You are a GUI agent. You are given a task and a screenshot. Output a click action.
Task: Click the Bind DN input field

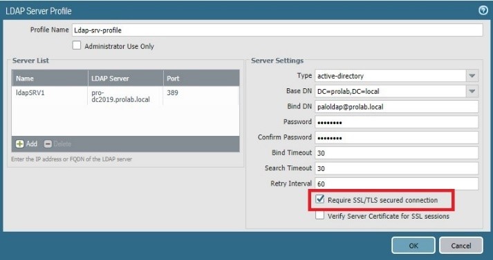click(x=397, y=107)
